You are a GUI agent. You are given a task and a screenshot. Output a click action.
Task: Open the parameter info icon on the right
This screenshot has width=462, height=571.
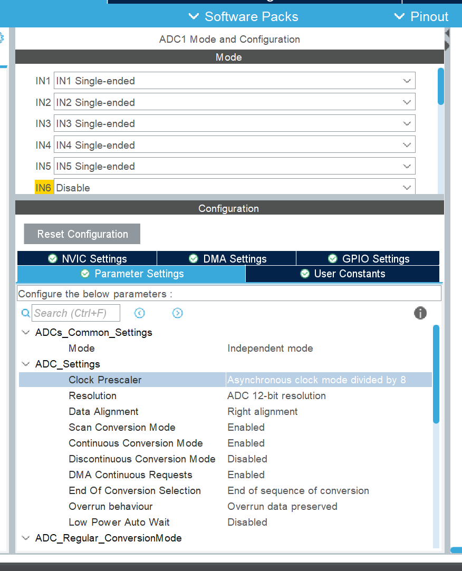[x=420, y=313]
